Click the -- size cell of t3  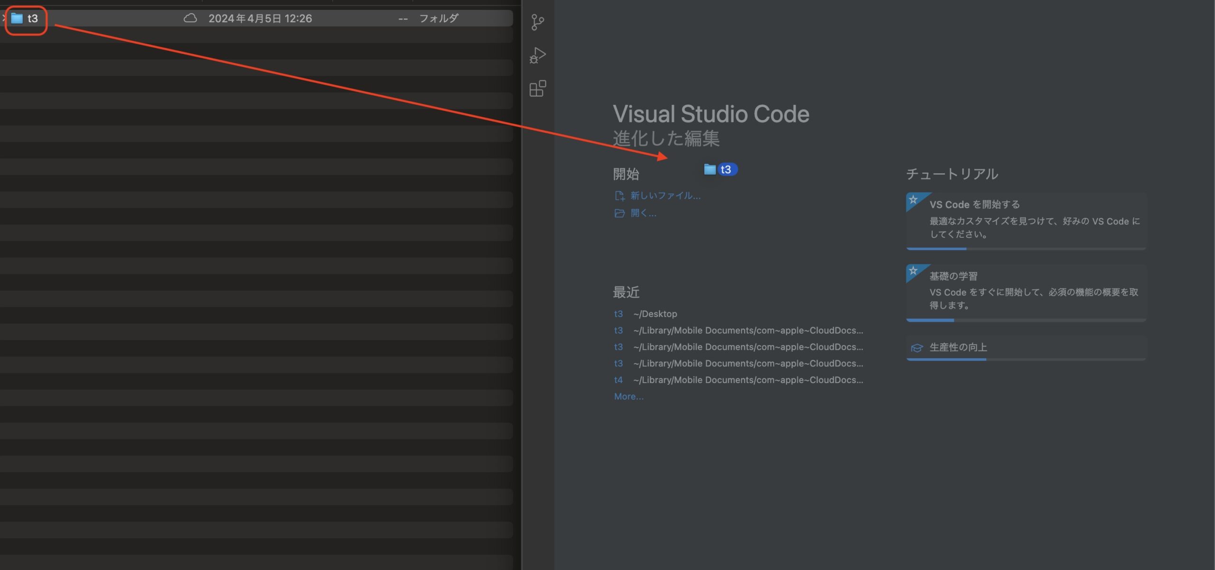(403, 19)
